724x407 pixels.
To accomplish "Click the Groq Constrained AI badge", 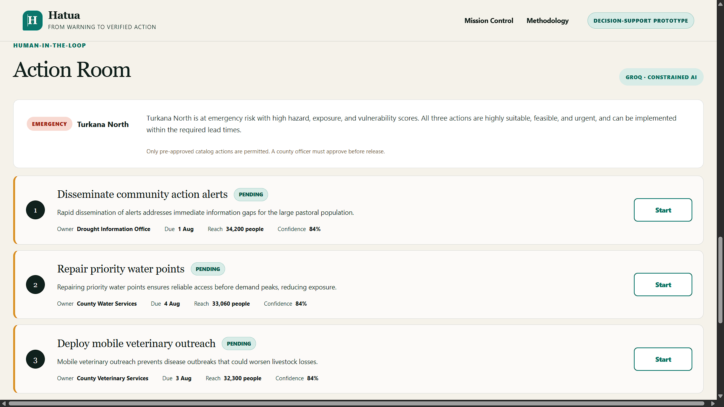I will (661, 77).
